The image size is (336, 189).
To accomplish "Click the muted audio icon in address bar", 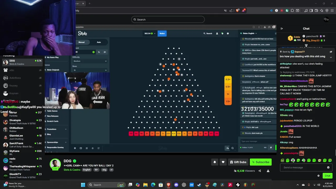I will [x=225, y=10].
